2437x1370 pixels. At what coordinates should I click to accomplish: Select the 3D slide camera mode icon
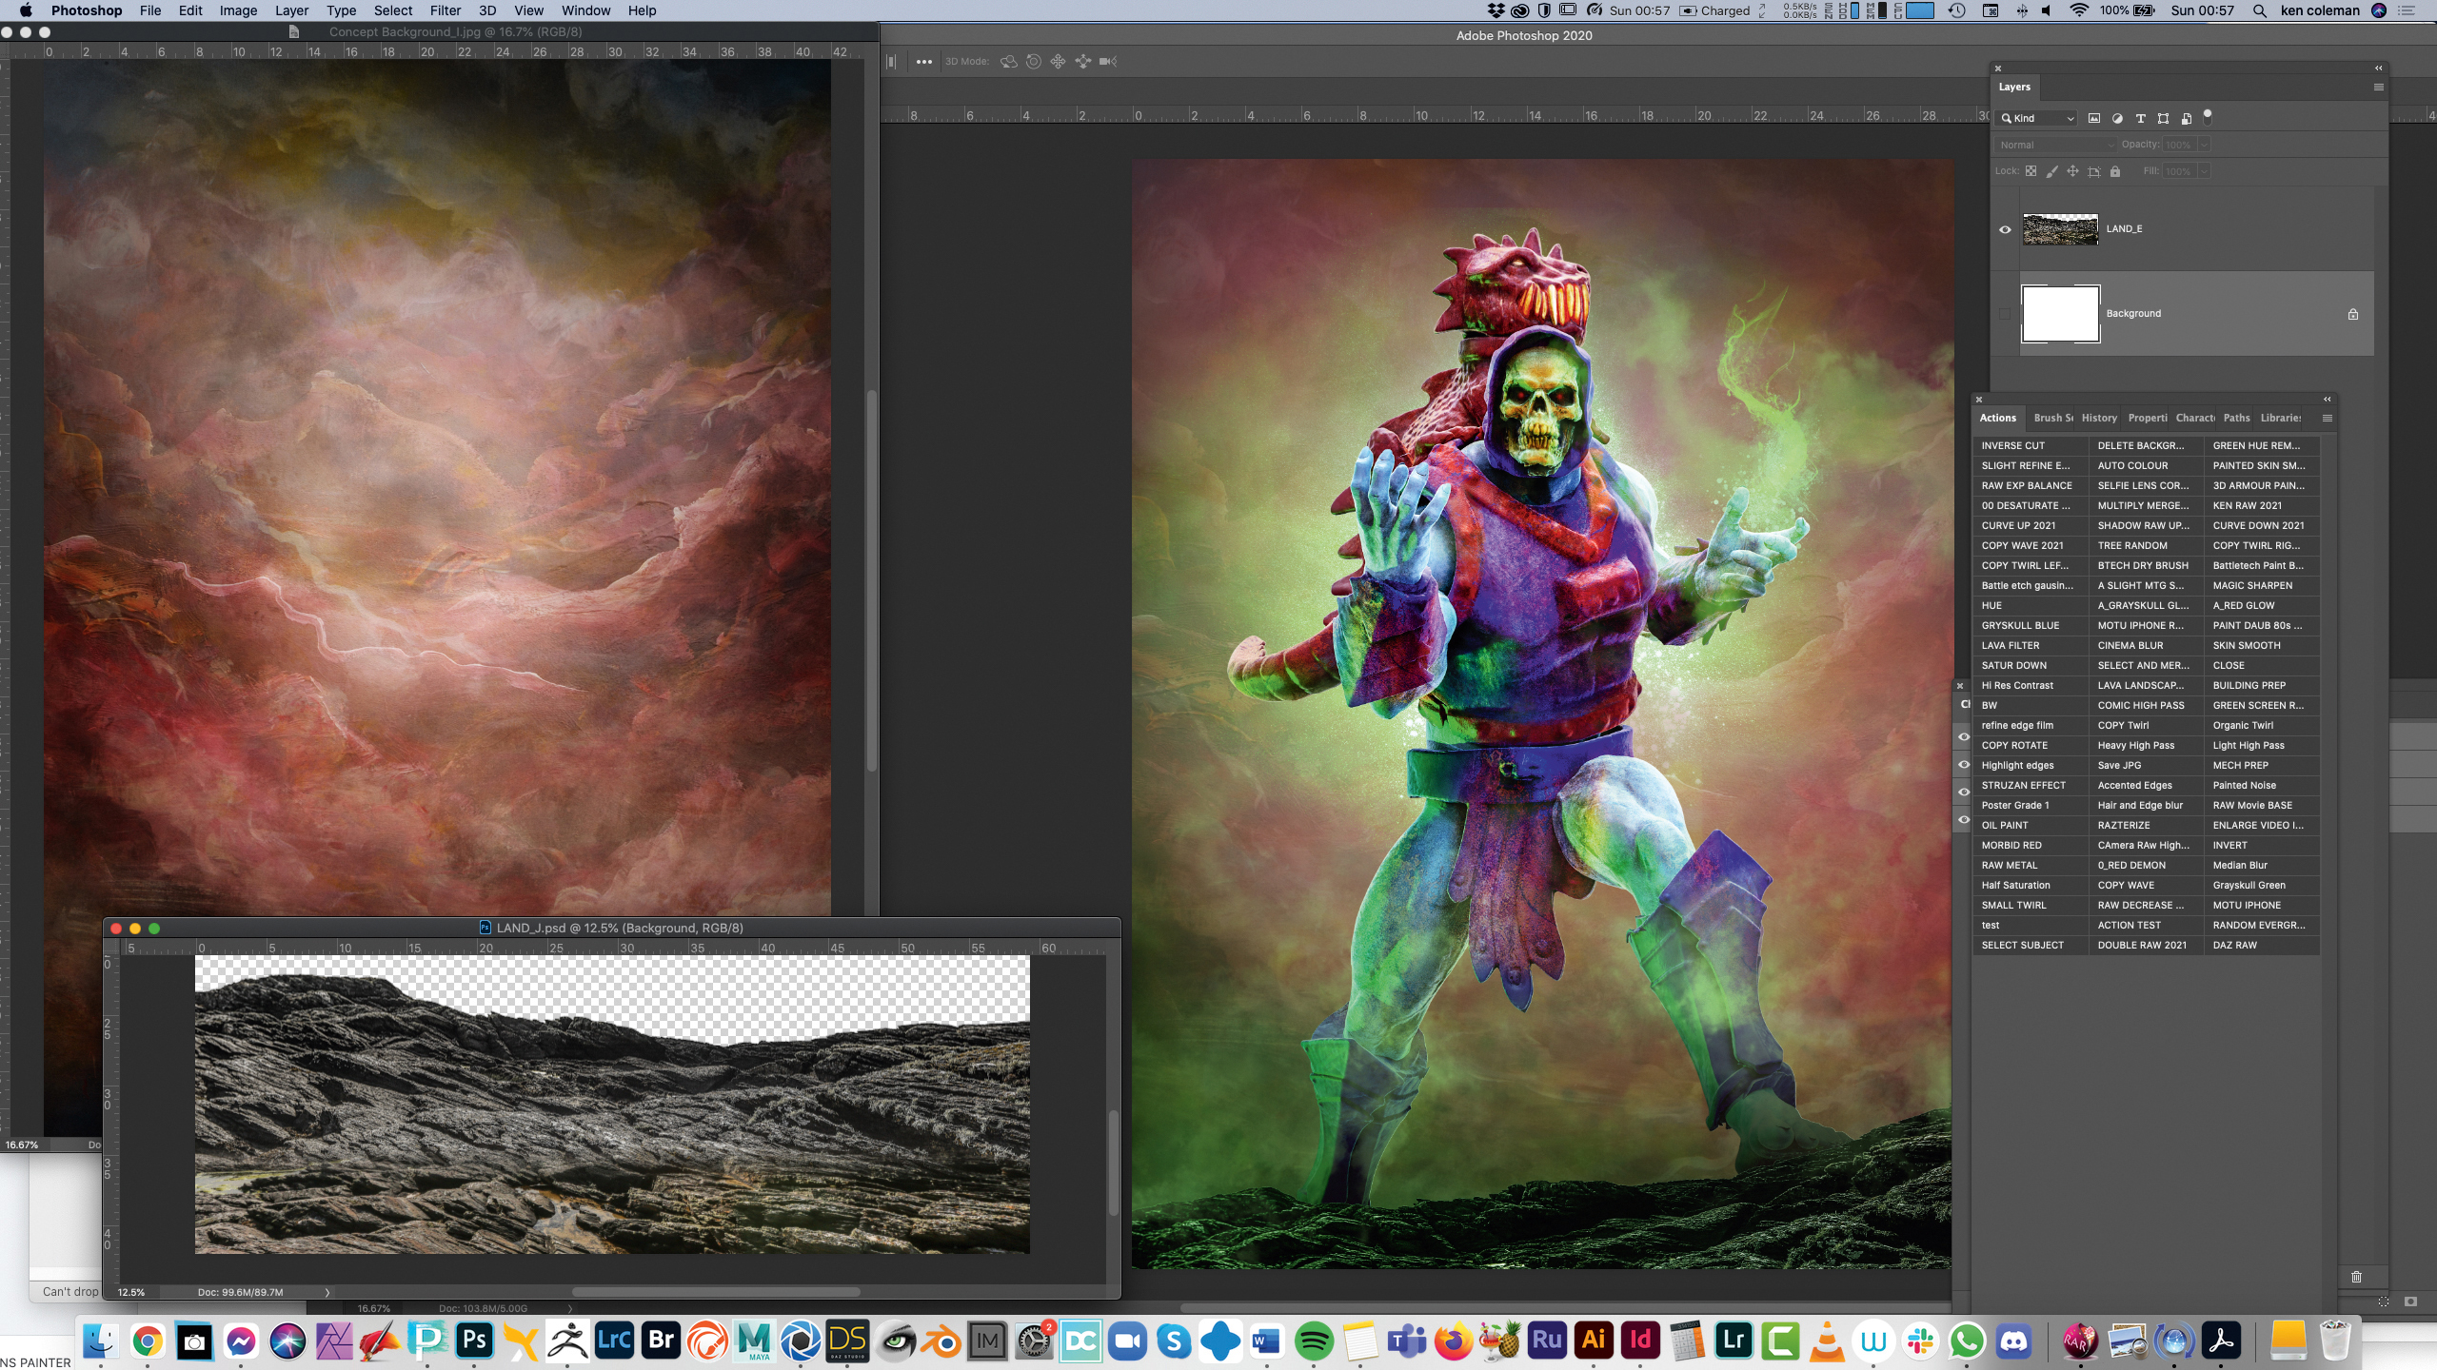(1082, 62)
